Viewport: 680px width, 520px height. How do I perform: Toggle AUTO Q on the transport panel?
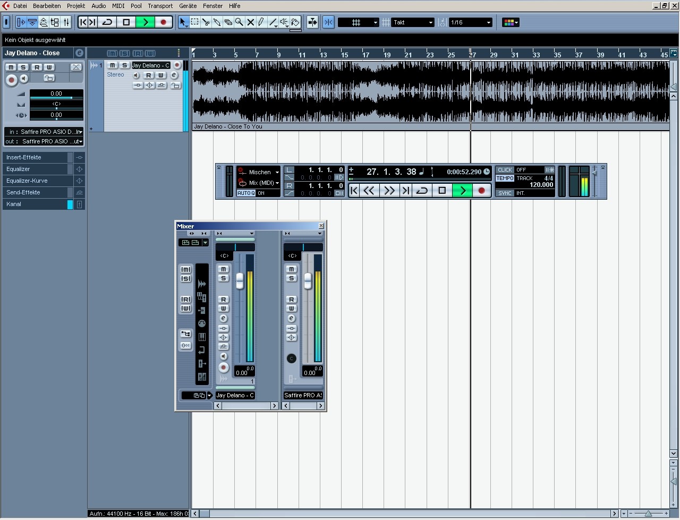[x=246, y=193]
